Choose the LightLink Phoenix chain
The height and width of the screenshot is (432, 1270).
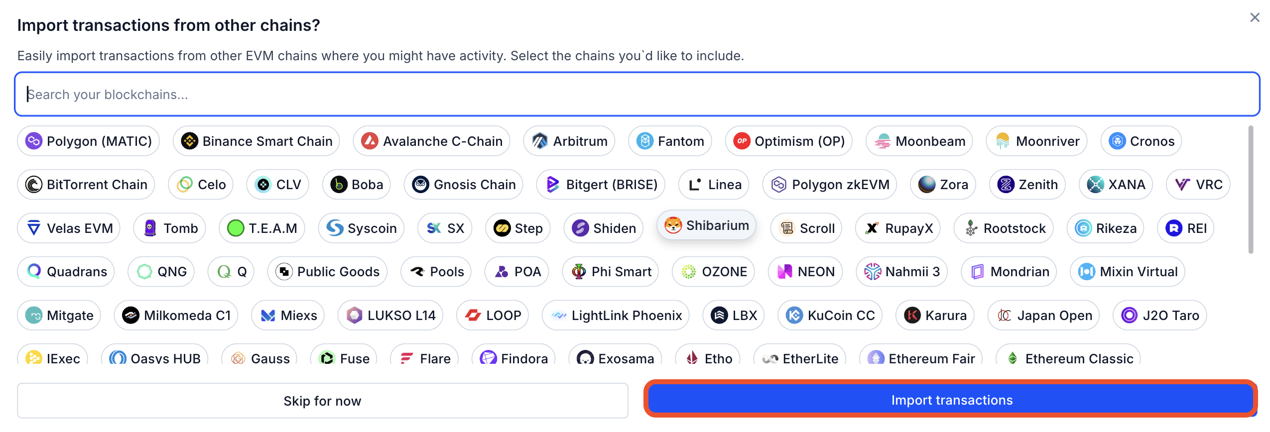tap(616, 316)
